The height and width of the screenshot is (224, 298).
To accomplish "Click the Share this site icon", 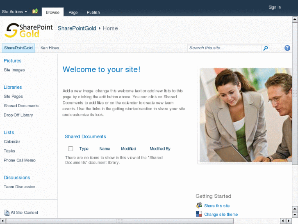I will pos(199,206).
